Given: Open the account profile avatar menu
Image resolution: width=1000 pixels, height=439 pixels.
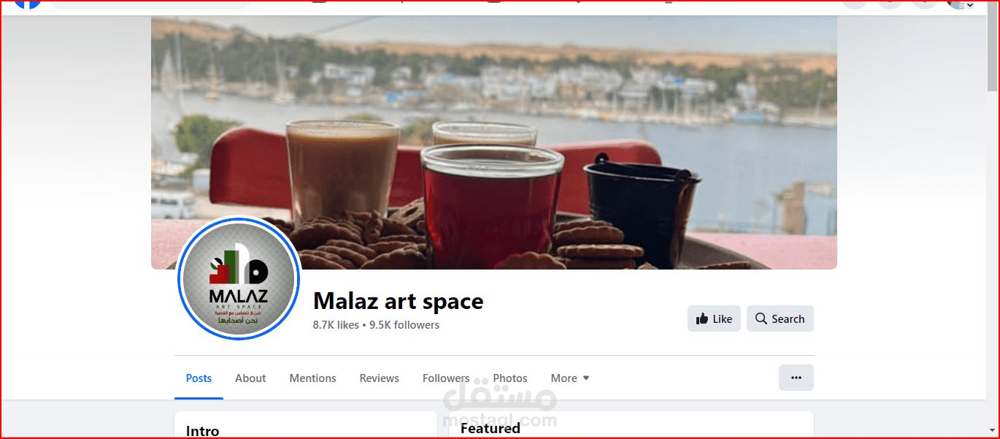Looking at the screenshot, I should [960, 4].
